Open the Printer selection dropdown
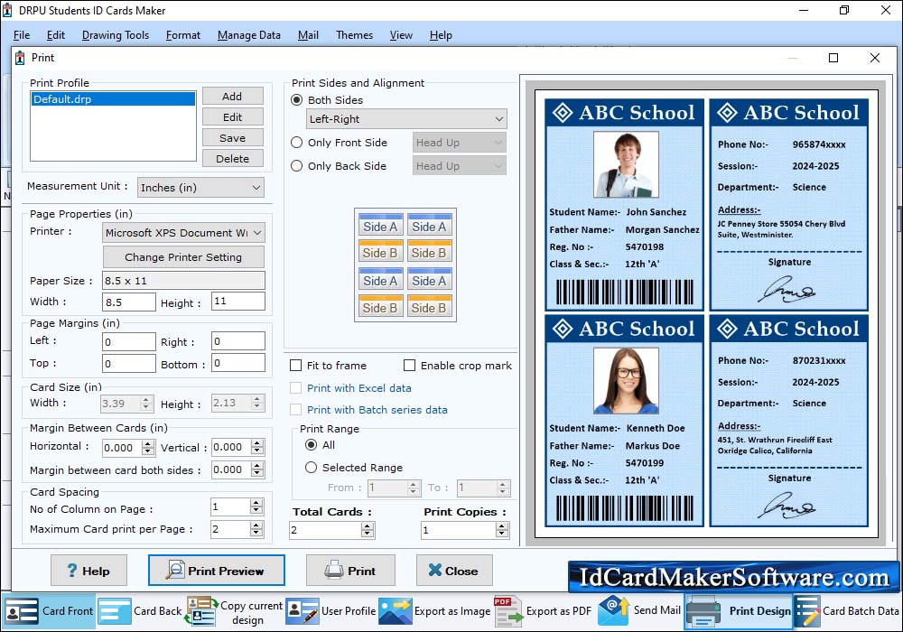This screenshot has width=903, height=632. [x=183, y=233]
